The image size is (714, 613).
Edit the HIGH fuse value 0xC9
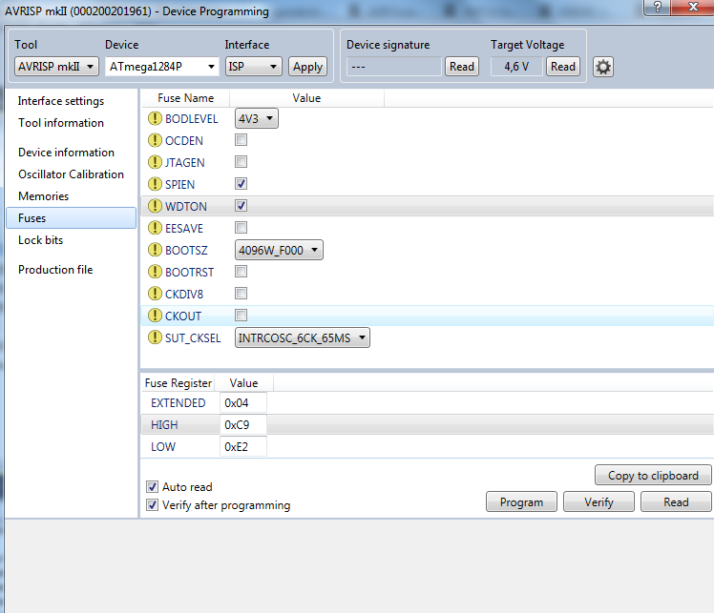point(243,425)
